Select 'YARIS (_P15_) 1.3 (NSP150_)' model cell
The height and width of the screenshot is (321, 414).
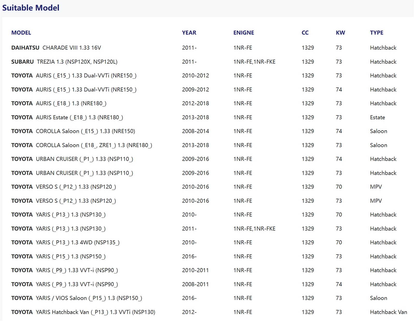(58, 257)
